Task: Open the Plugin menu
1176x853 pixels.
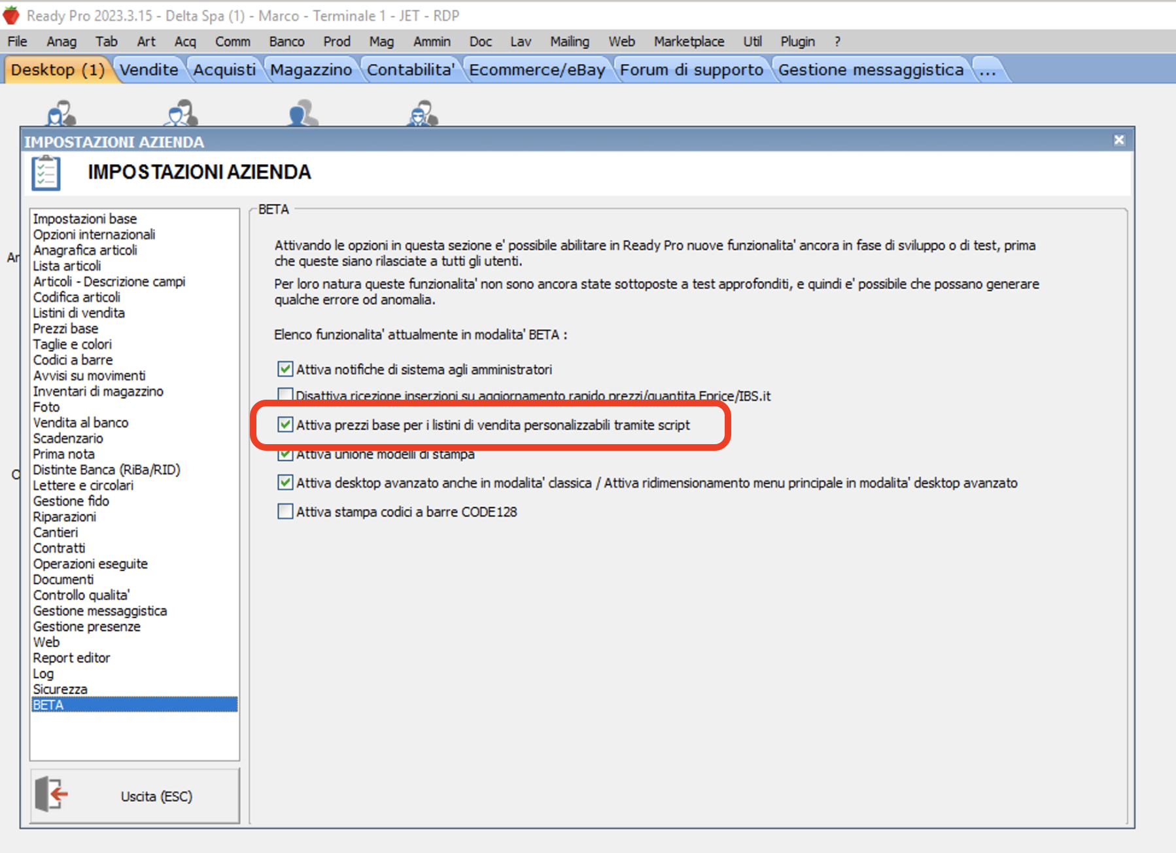Action: point(798,41)
